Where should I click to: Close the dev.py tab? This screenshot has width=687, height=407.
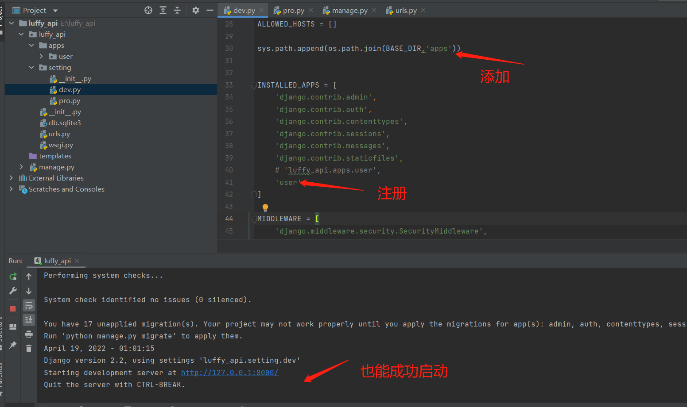(x=261, y=11)
